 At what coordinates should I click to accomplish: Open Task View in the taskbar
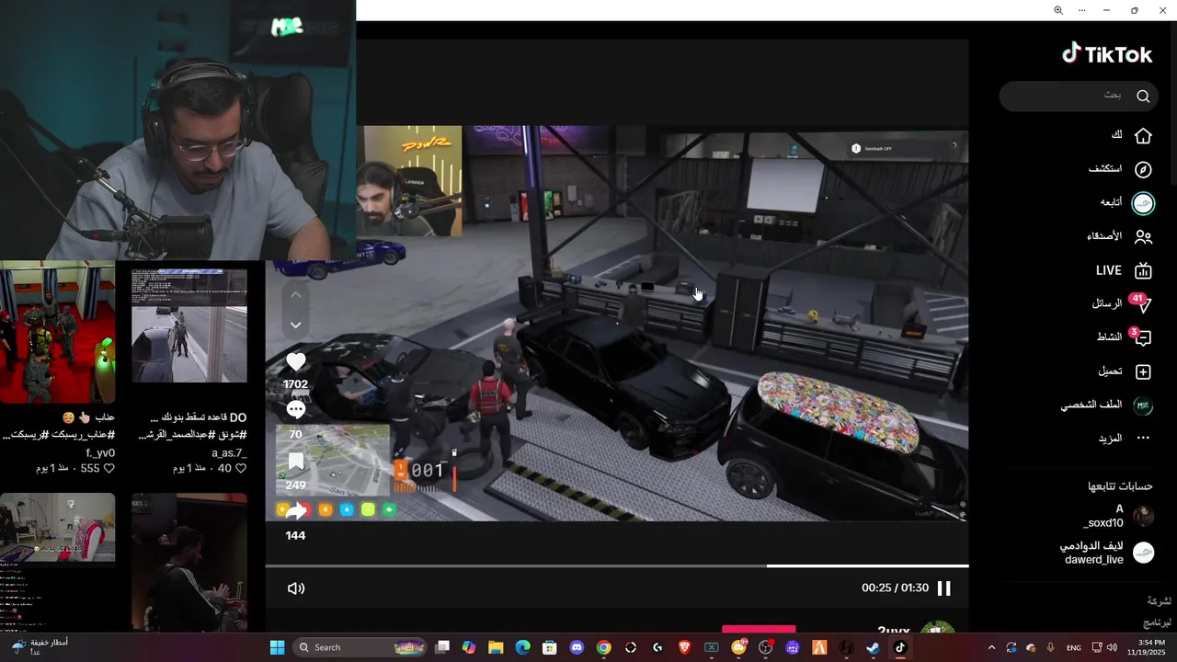coord(442,647)
